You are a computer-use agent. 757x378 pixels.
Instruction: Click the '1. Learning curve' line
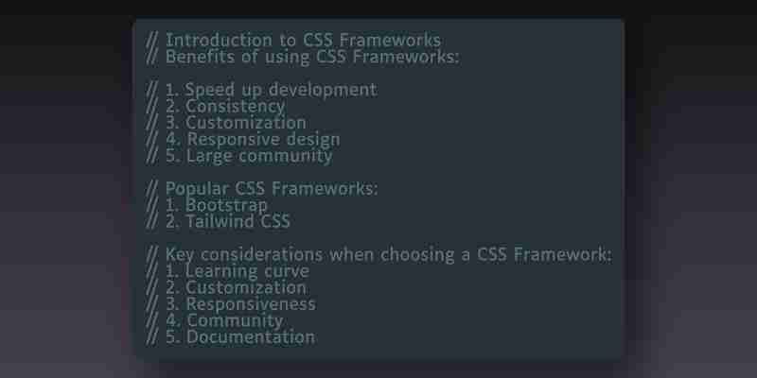(227, 271)
